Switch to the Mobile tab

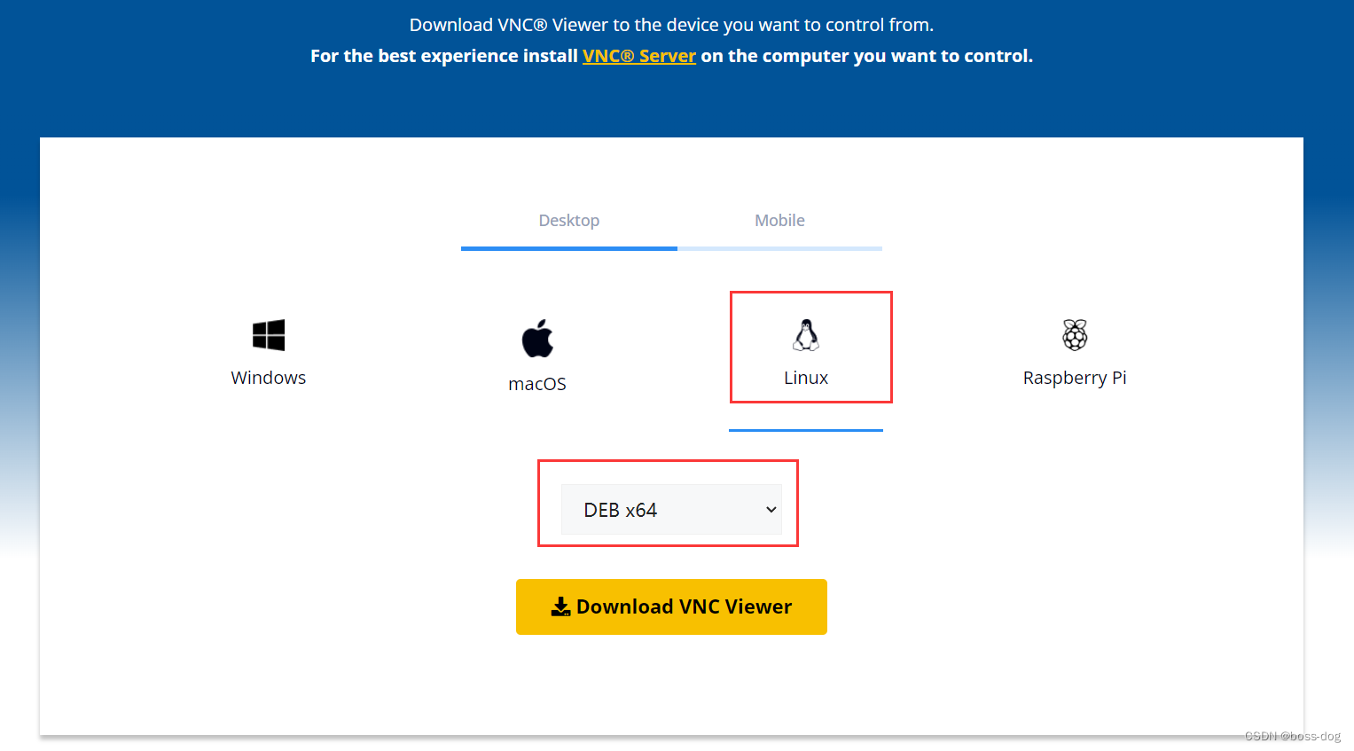pyautogui.click(x=780, y=220)
